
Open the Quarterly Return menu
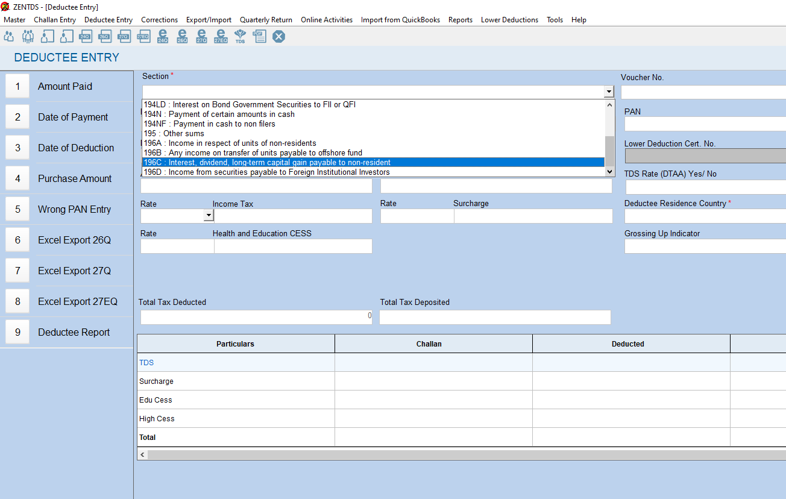(x=266, y=20)
